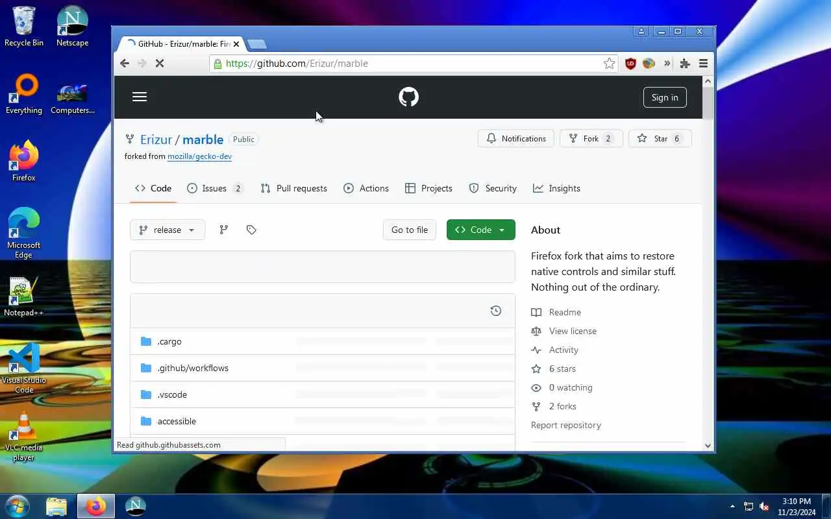Viewport: 831px width, 519px height.
Task: Open the Projects tab
Action: pos(428,188)
